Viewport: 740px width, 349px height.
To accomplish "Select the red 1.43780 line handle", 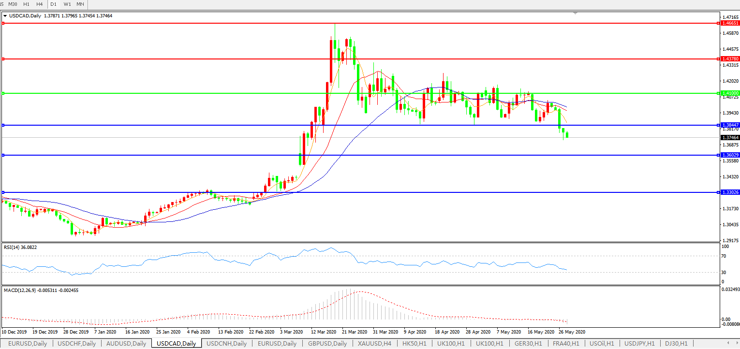I will click(3, 59).
